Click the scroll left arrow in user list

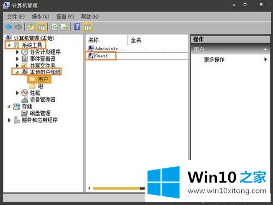tap(89, 188)
